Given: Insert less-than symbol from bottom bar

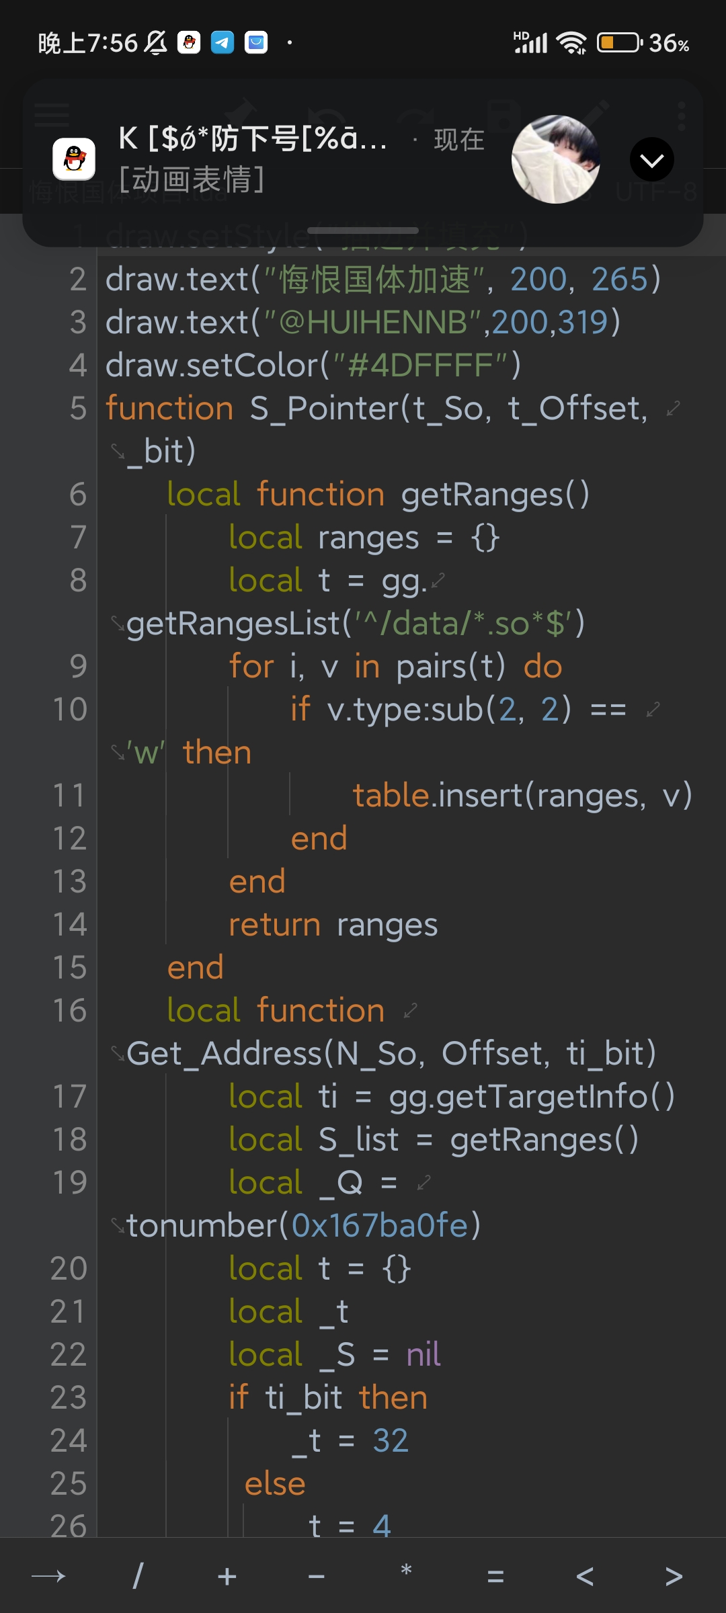Looking at the screenshot, I should coord(585,1575).
